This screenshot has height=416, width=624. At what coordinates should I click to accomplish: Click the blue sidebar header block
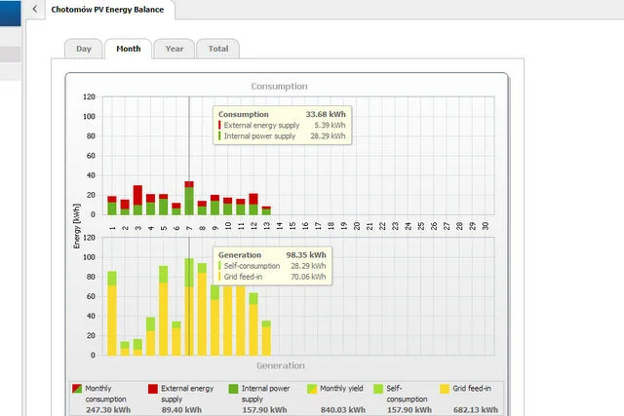[x=11, y=13]
